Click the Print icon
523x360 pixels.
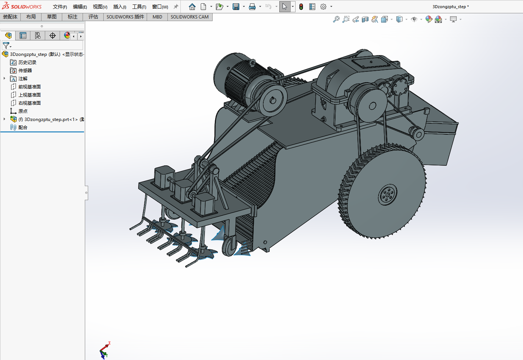(252, 7)
